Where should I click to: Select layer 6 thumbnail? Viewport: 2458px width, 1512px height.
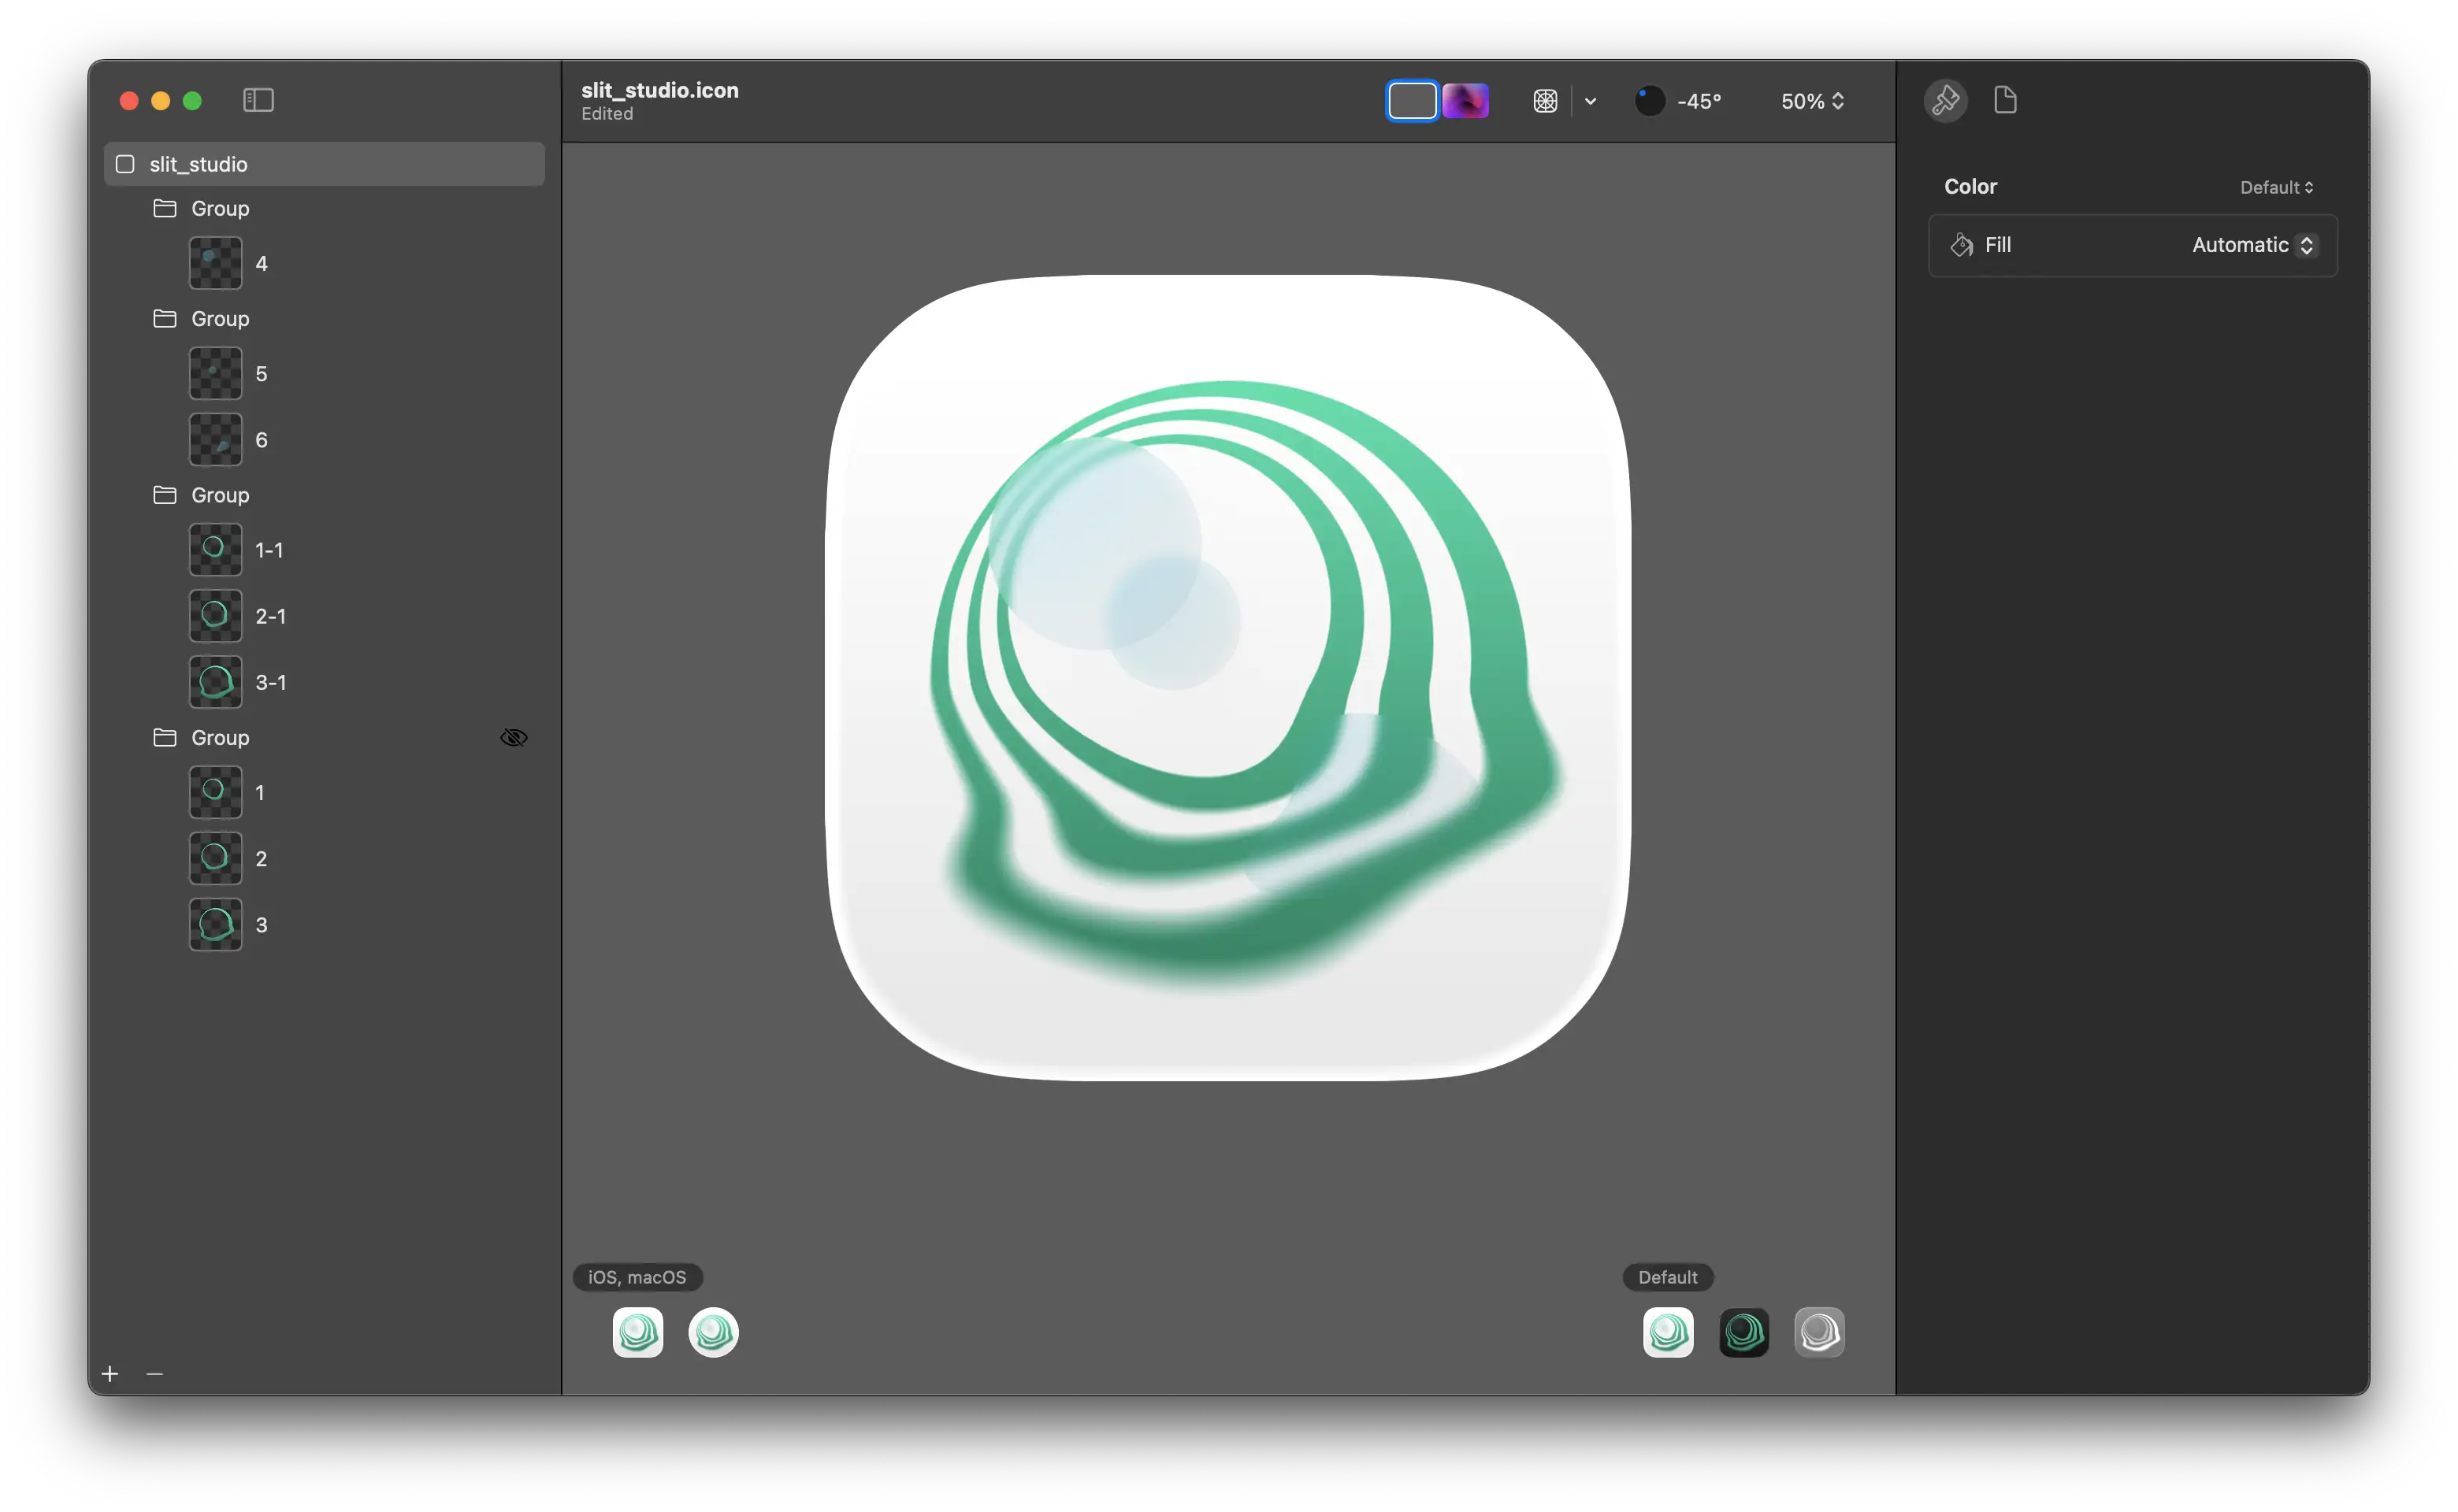(x=215, y=439)
